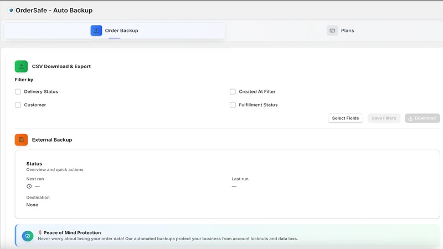This screenshot has height=249, width=443.
Task: Click the clock icon under Next run
Action: click(29, 186)
